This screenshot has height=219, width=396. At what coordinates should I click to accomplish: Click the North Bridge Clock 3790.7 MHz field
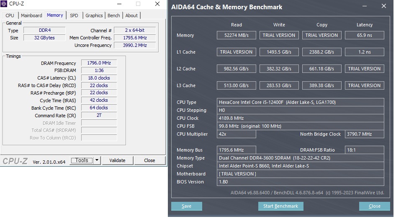click(x=365, y=134)
